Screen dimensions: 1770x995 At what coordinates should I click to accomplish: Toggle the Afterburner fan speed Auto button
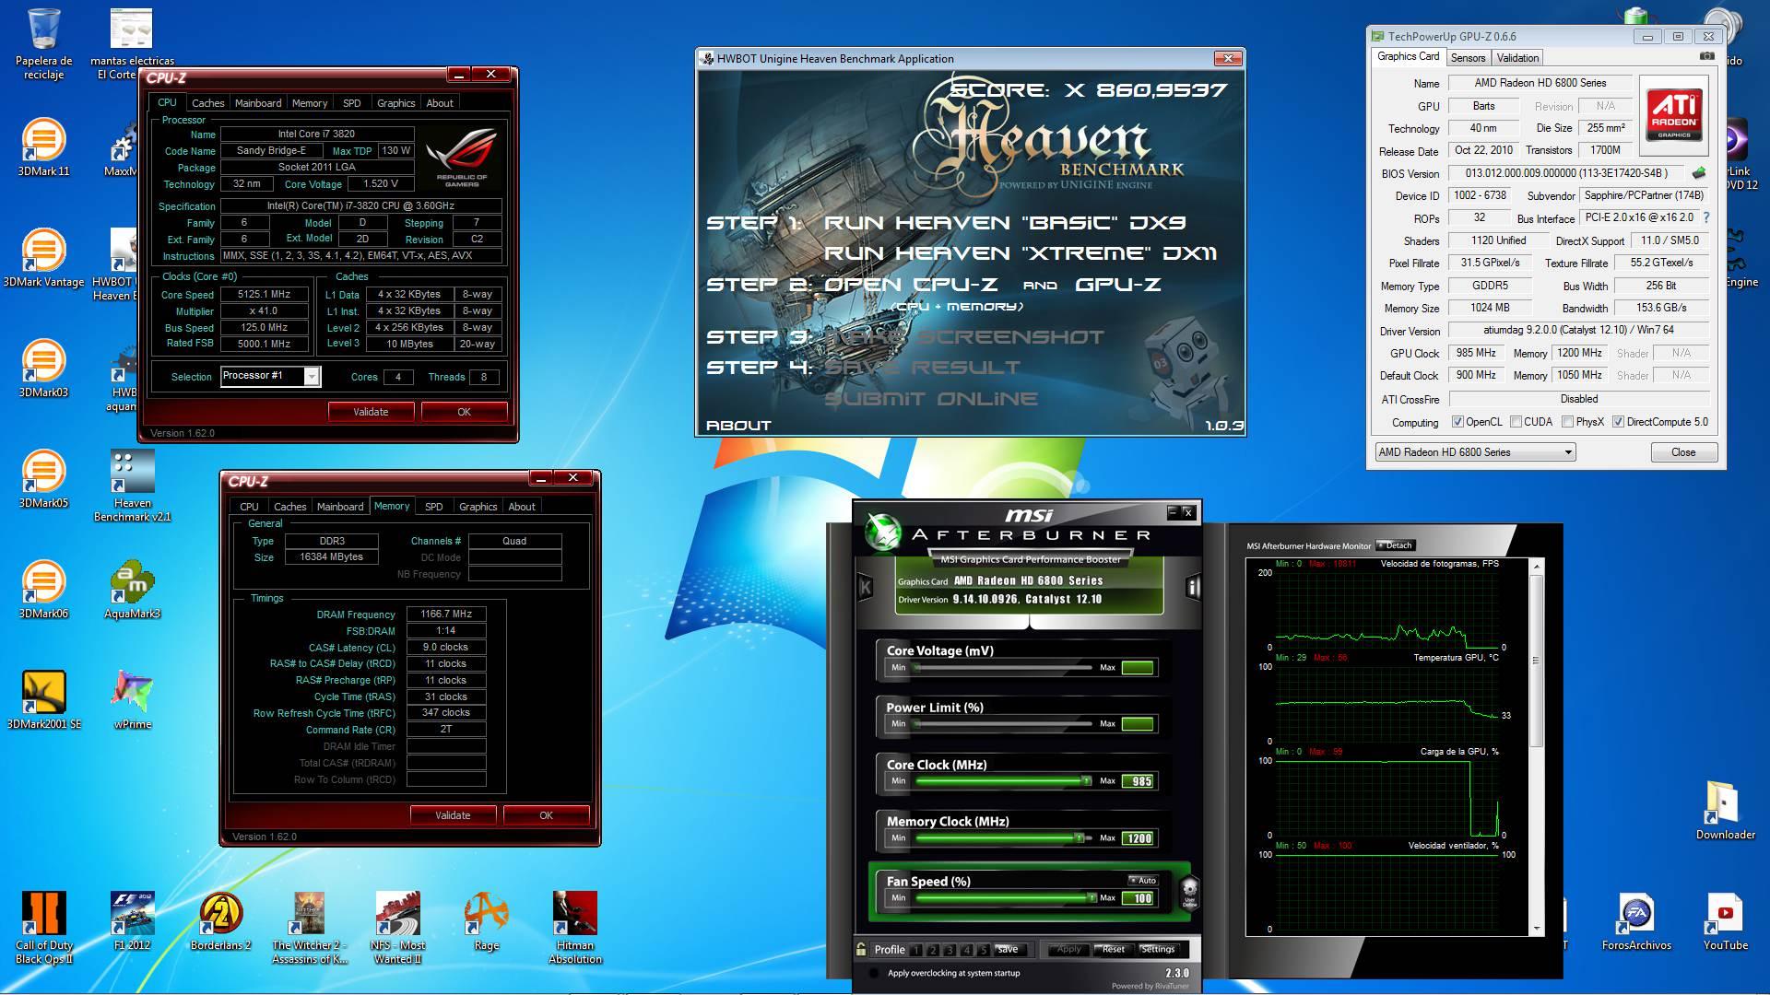pyautogui.click(x=1142, y=881)
